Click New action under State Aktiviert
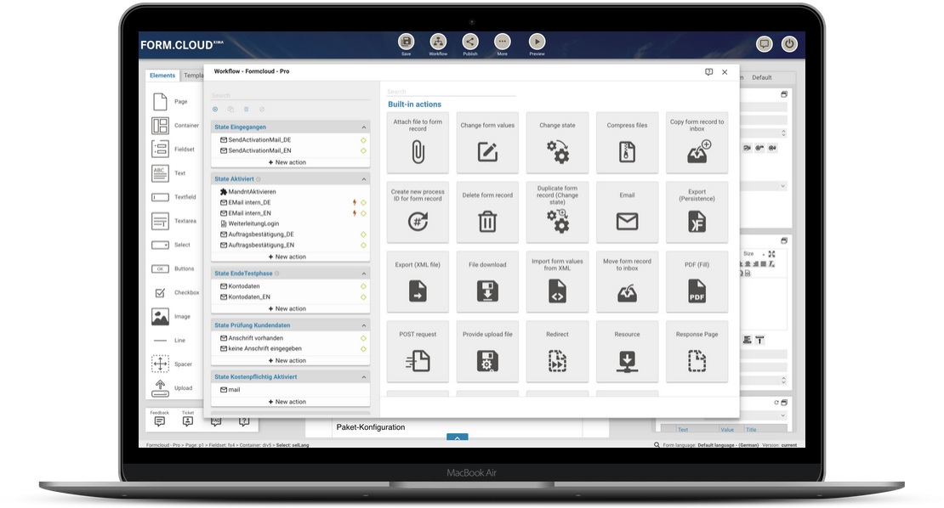 coord(287,257)
